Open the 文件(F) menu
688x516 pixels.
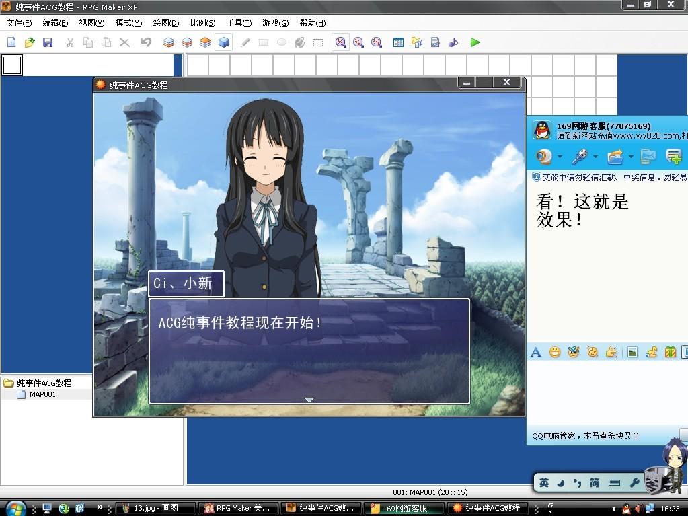19,23
